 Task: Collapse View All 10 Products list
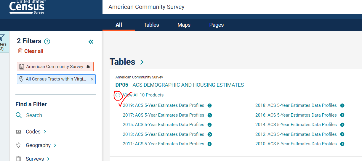coord(118,95)
